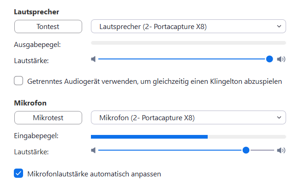Click the quiet volume icon beside microphone Lautstärke
The width and height of the screenshot is (306, 181).
(x=93, y=150)
